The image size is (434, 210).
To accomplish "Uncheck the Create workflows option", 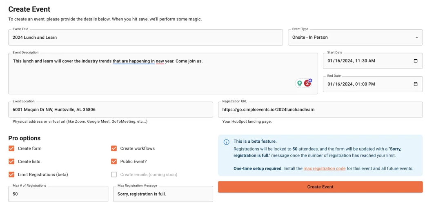I will tap(114, 148).
